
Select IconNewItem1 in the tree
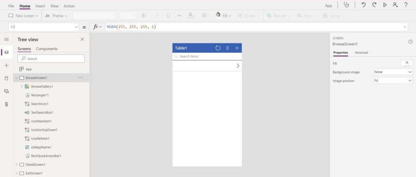coord(42,121)
